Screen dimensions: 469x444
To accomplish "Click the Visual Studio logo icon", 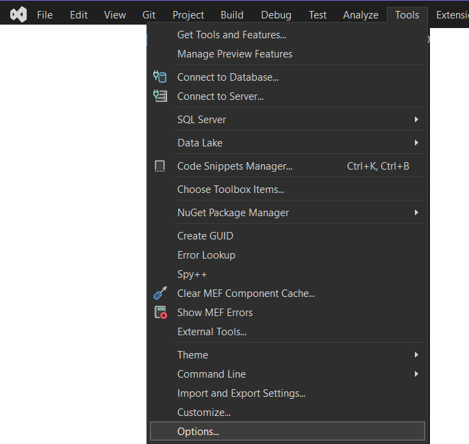I will [18, 14].
